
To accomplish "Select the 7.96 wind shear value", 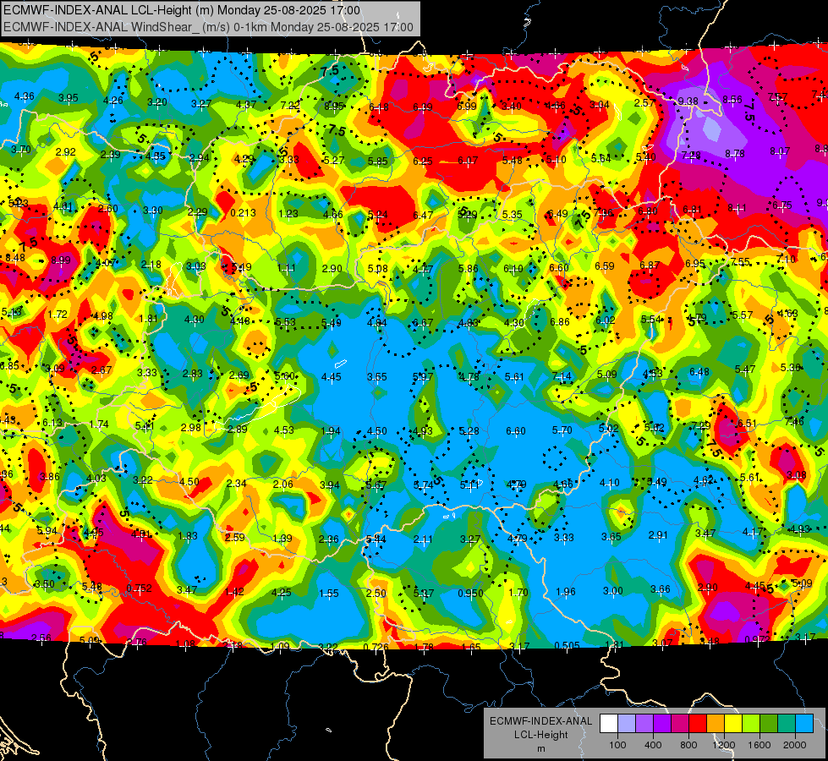I will pyautogui.click(x=603, y=213).
